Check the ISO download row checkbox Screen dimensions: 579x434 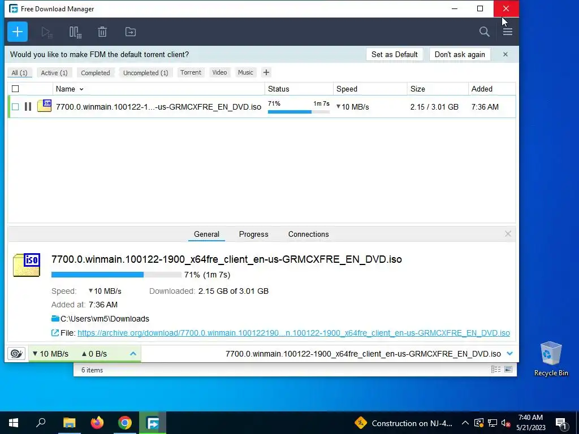click(15, 107)
